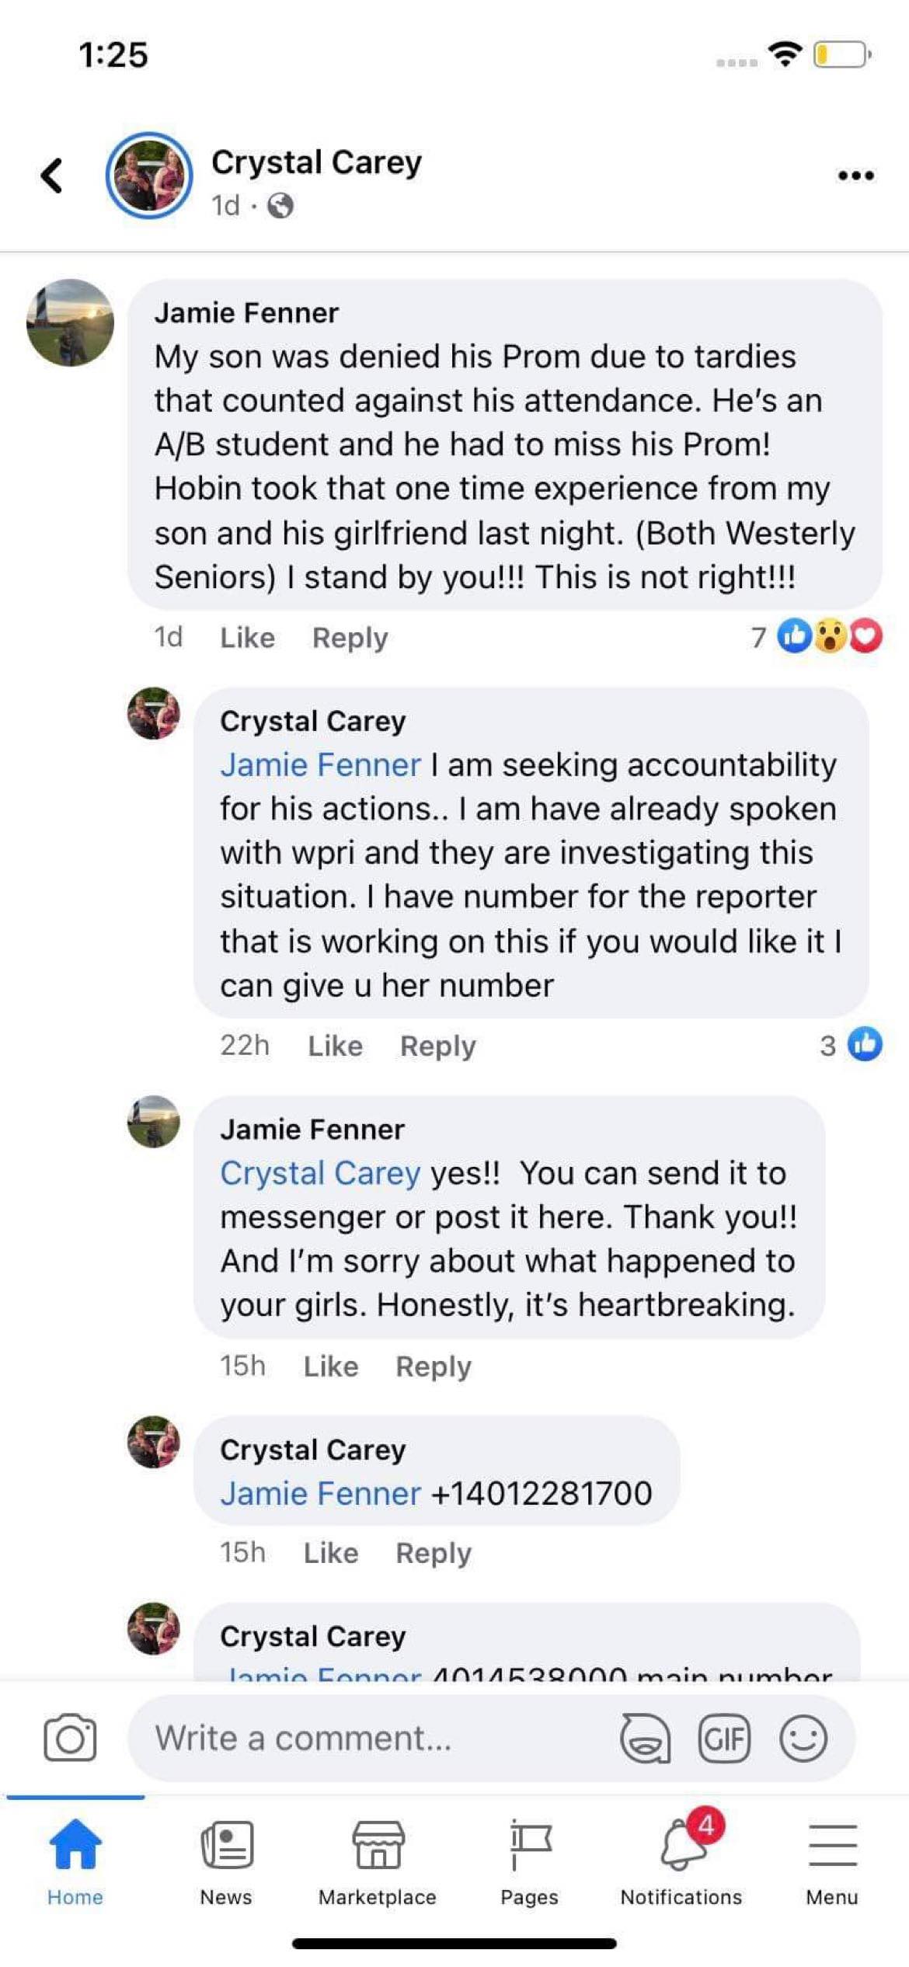Image resolution: width=909 pixels, height=1967 pixels.
Task: Like the +14012281700 phone number comment
Action: (x=331, y=1553)
